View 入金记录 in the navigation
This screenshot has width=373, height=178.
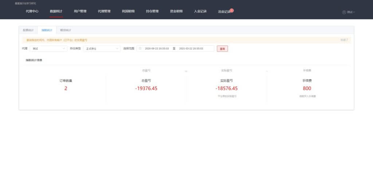point(200,11)
